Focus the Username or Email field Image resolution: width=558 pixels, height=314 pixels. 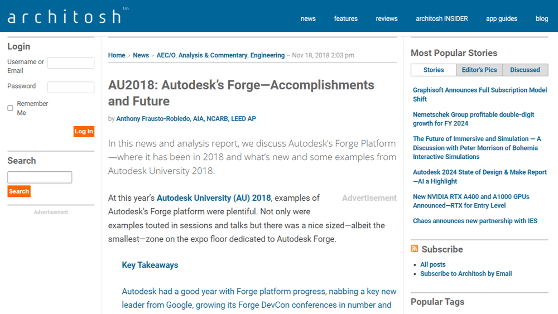[71, 63]
